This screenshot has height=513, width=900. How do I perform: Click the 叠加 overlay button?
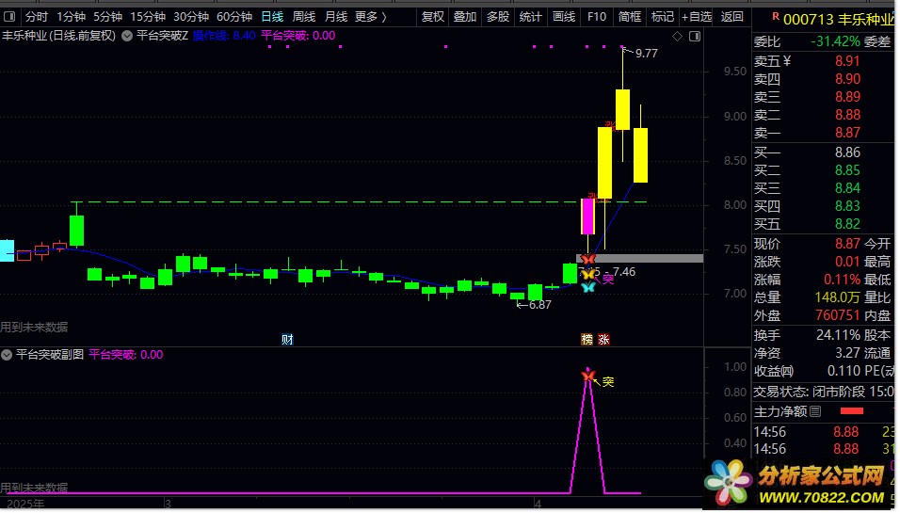click(x=465, y=17)
